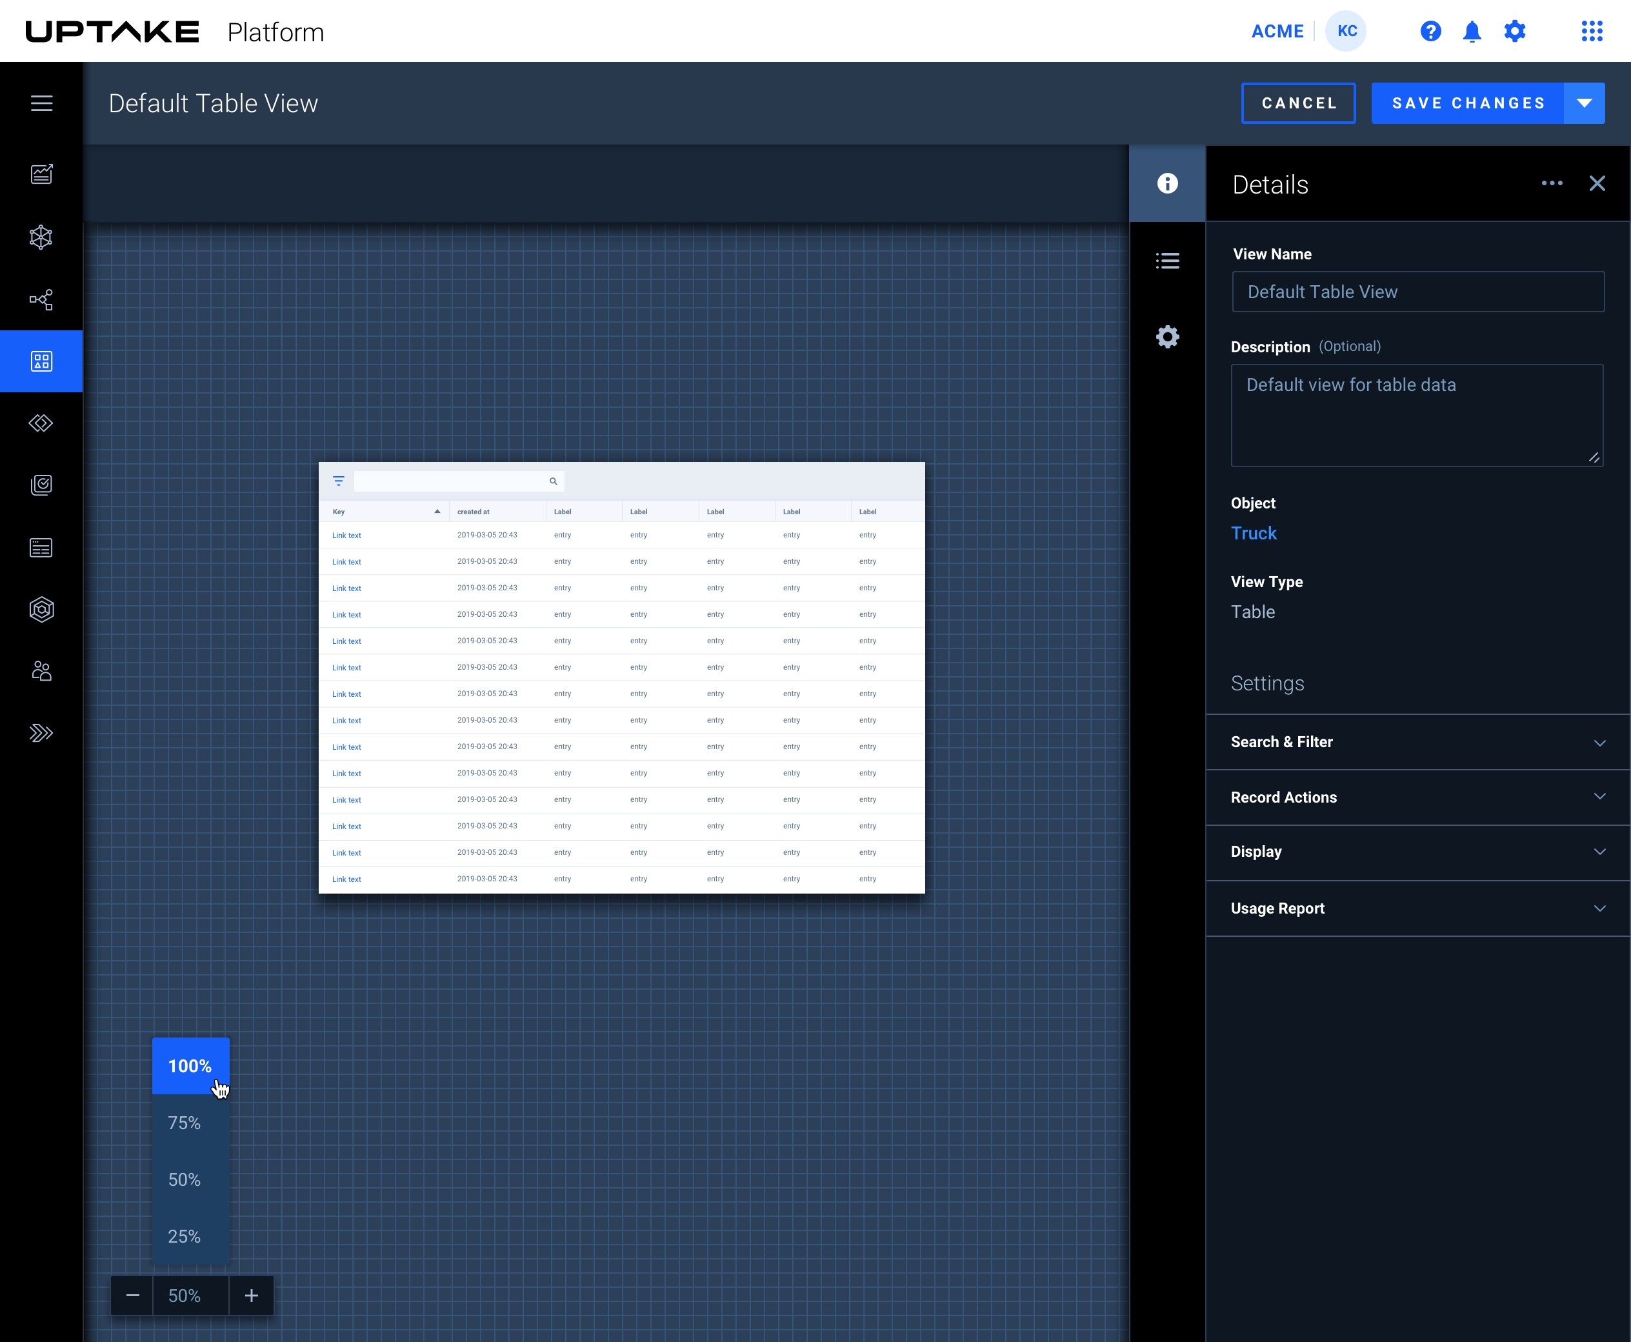Image resolution: width=1631 pixels, height=1342 pixels.
Task: Open the apps grid launcher icon
Action: 1592,32
